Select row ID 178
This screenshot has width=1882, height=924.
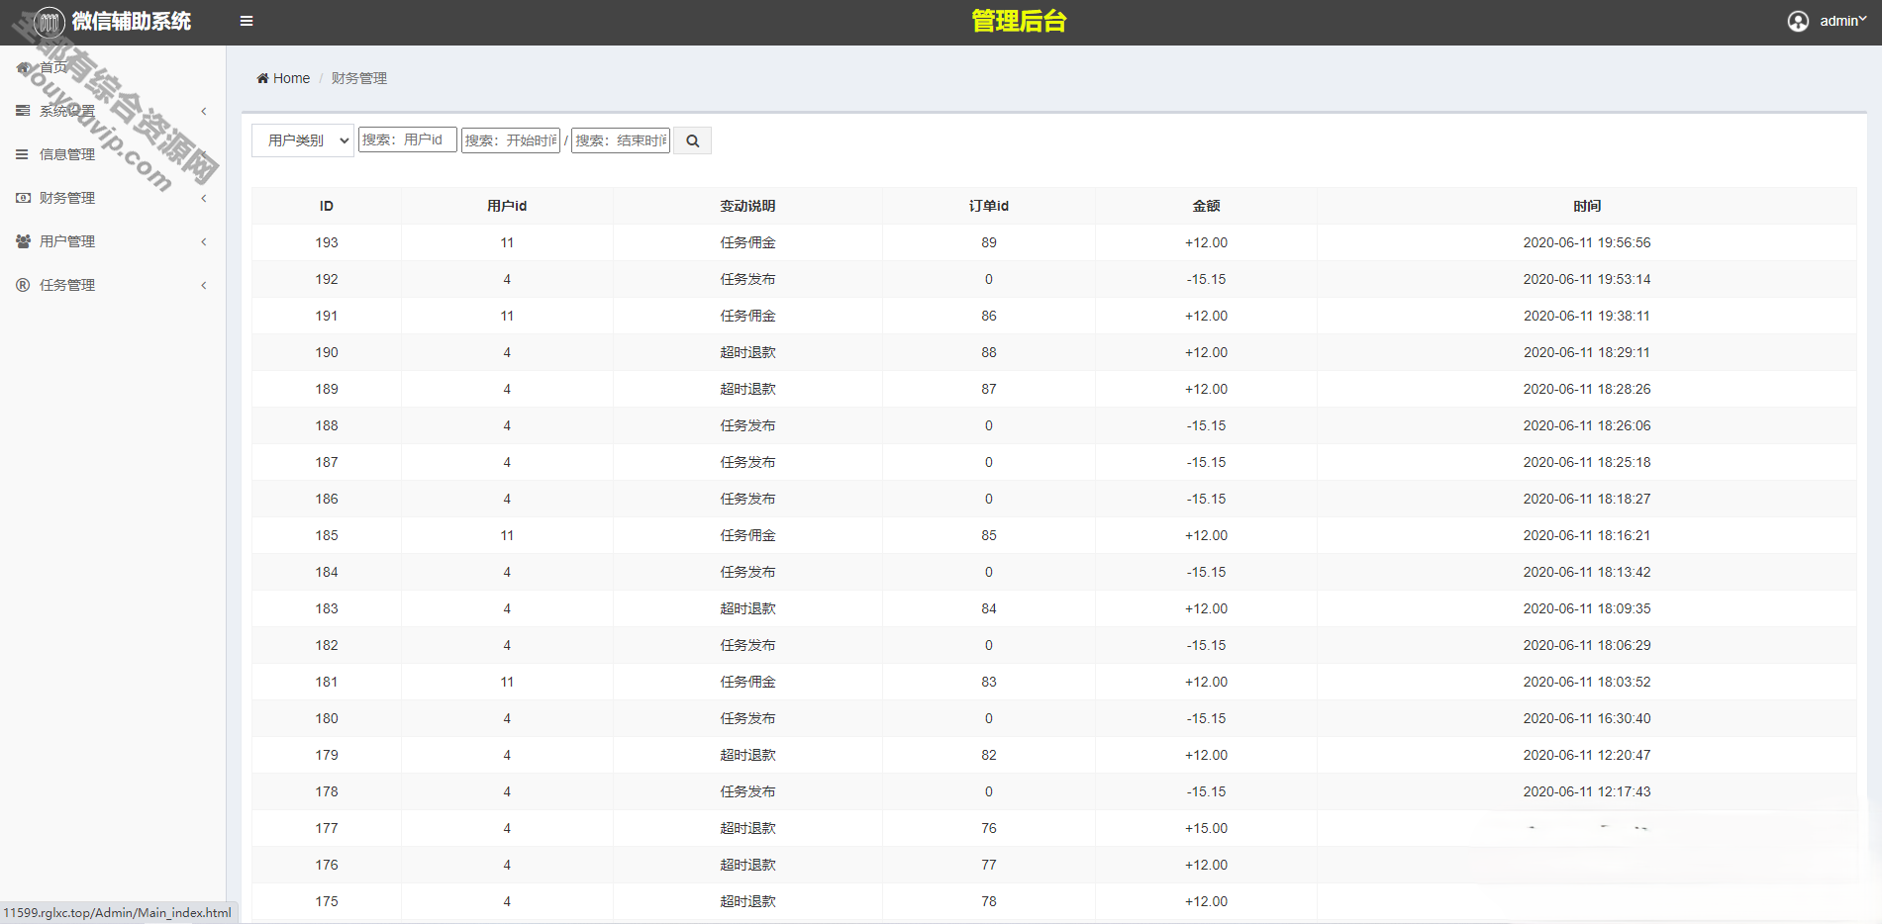tap(327, 791)
